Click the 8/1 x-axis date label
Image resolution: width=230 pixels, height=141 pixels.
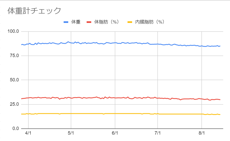[x=202, y=133]
